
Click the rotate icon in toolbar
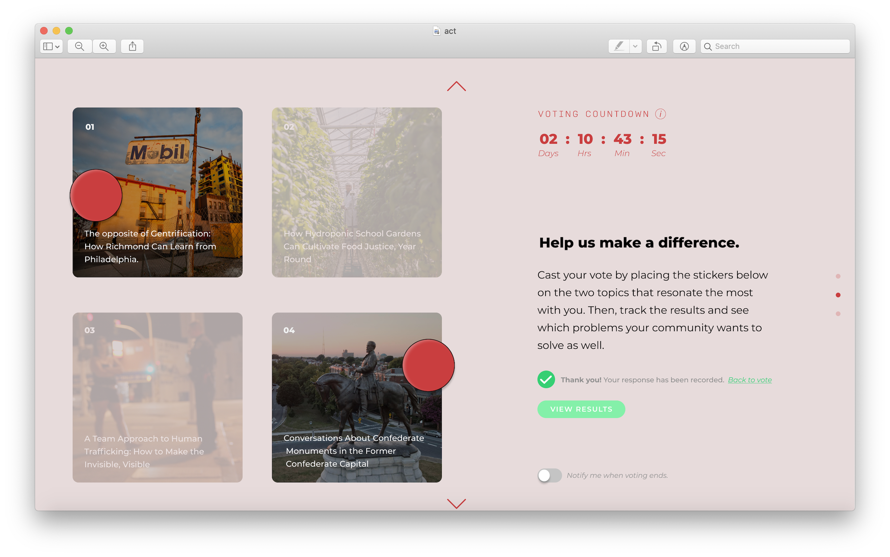click(657, 46)
